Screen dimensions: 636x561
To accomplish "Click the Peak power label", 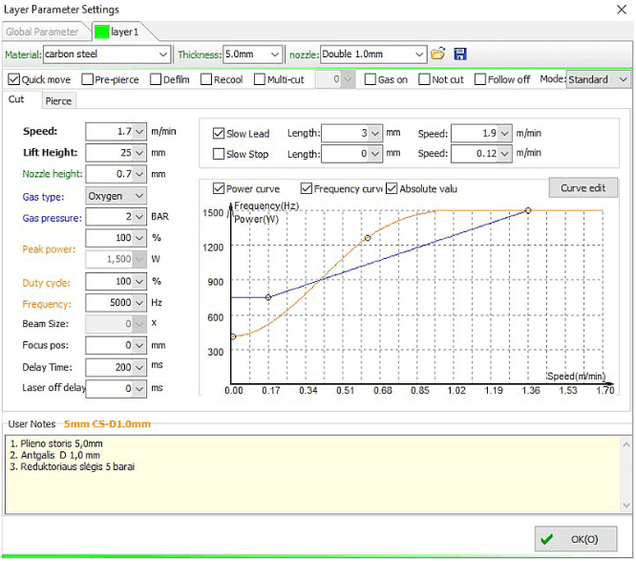I will pyautogui.click(x=49, y=249).
